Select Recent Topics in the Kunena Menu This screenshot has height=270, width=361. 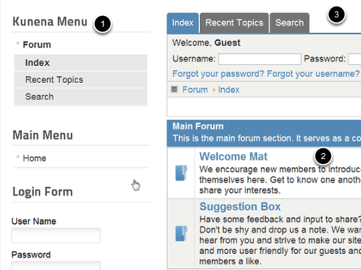pyautogui.click(x=81, y=80)
